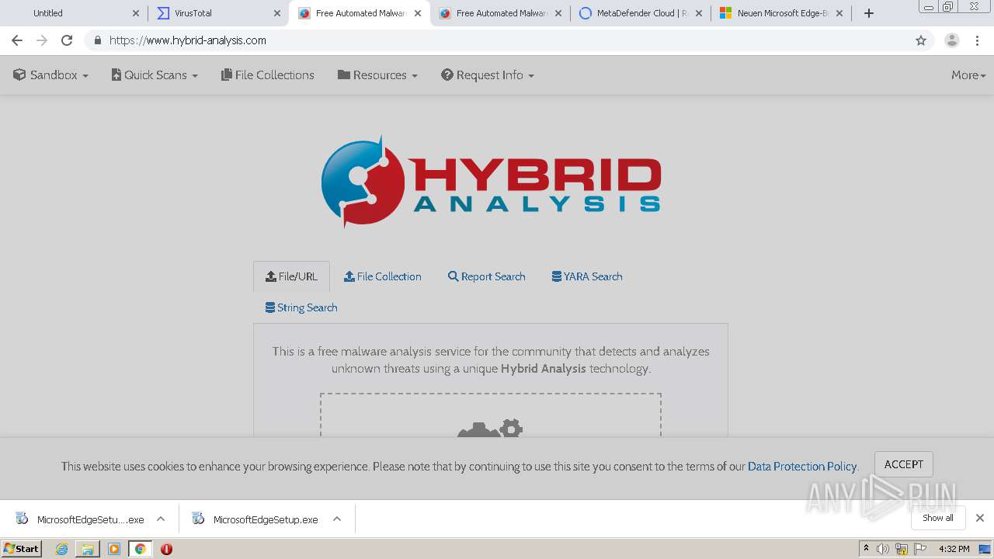Open the MicrosoftEdgeSetup.exe download
994x559 pixels.
[256, 519]
